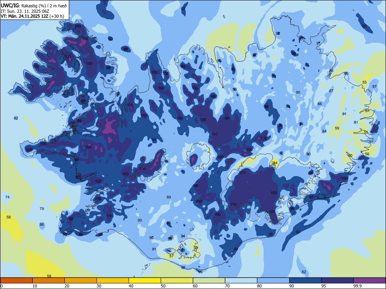Image resolution: width=386 pixels, height=289 pixels.
Task: Click the 20–30 legend color swatch
Action: [81, 281]
